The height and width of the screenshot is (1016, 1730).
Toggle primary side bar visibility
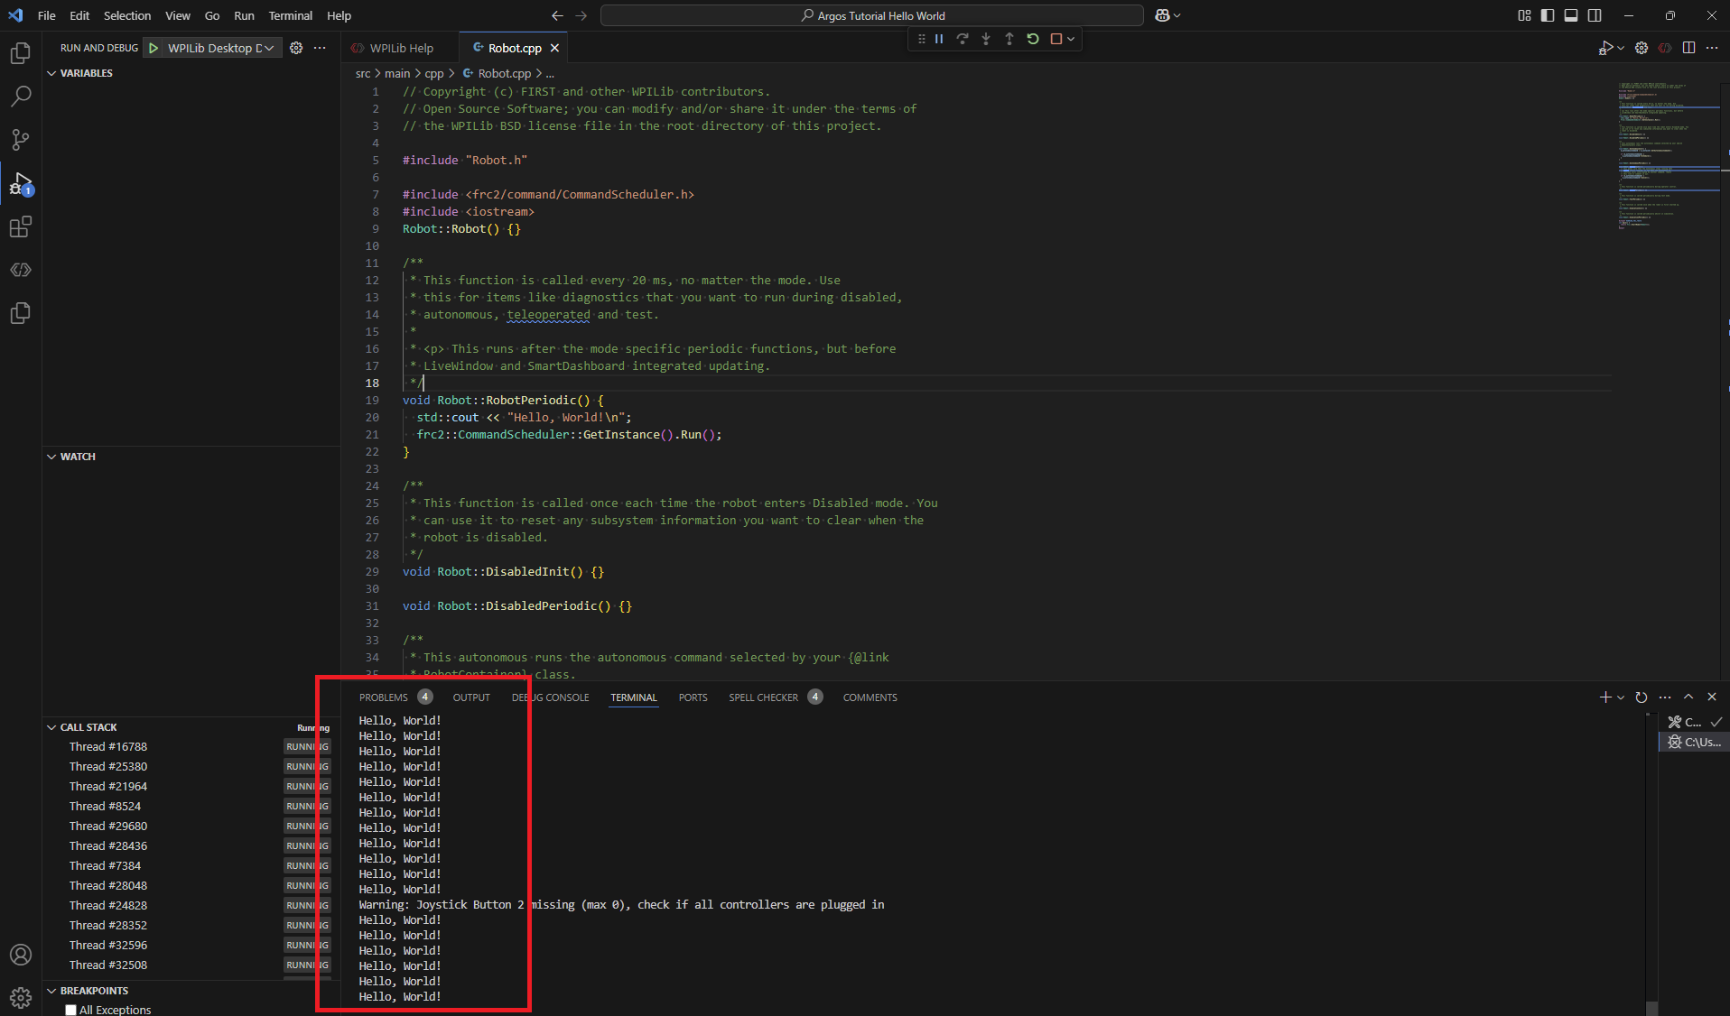(1548, 15)
